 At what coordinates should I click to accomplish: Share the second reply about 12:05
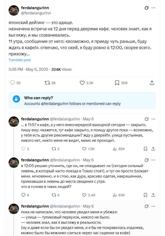pyautogui.click(x=153, y=195)
